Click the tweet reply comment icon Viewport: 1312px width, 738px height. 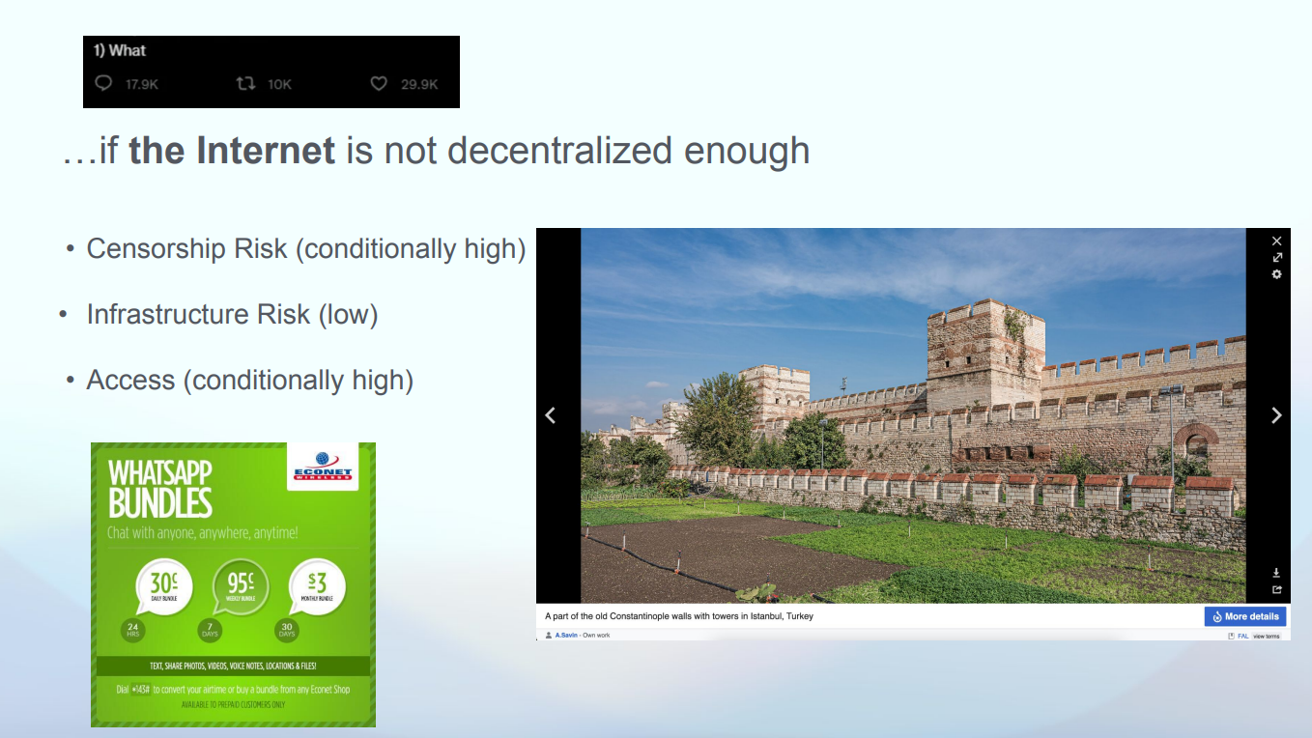104,84
